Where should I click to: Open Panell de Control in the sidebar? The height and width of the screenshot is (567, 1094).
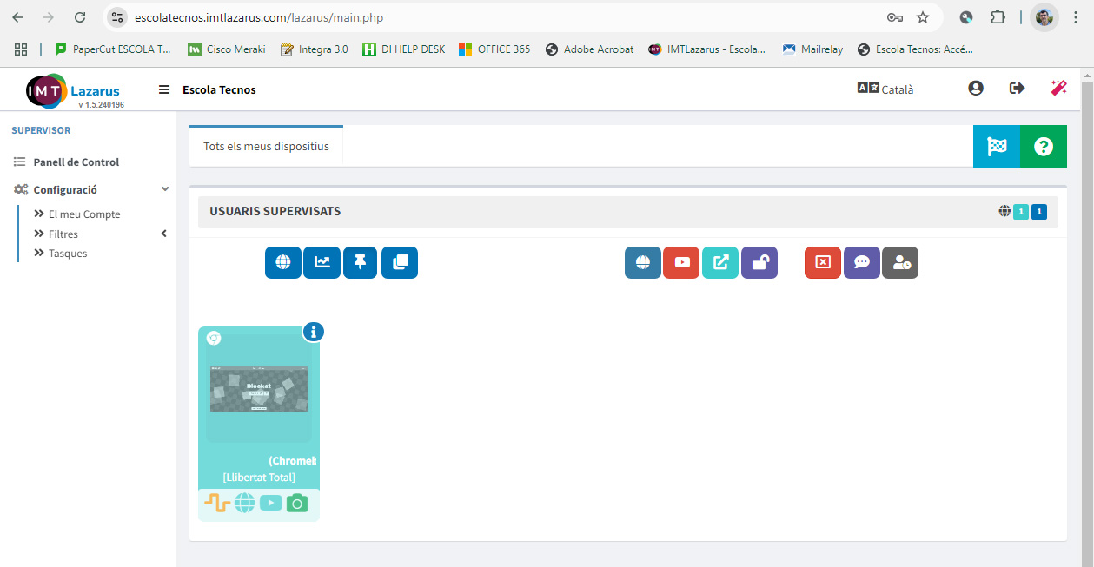[x=76, y=162]
